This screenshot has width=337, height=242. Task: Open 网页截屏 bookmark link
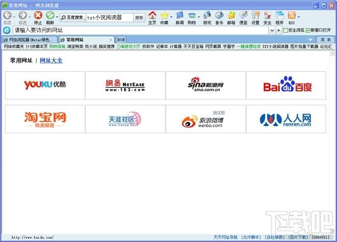click(x=213, y=46)
